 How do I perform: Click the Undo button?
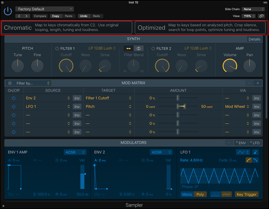coord(84,16)
